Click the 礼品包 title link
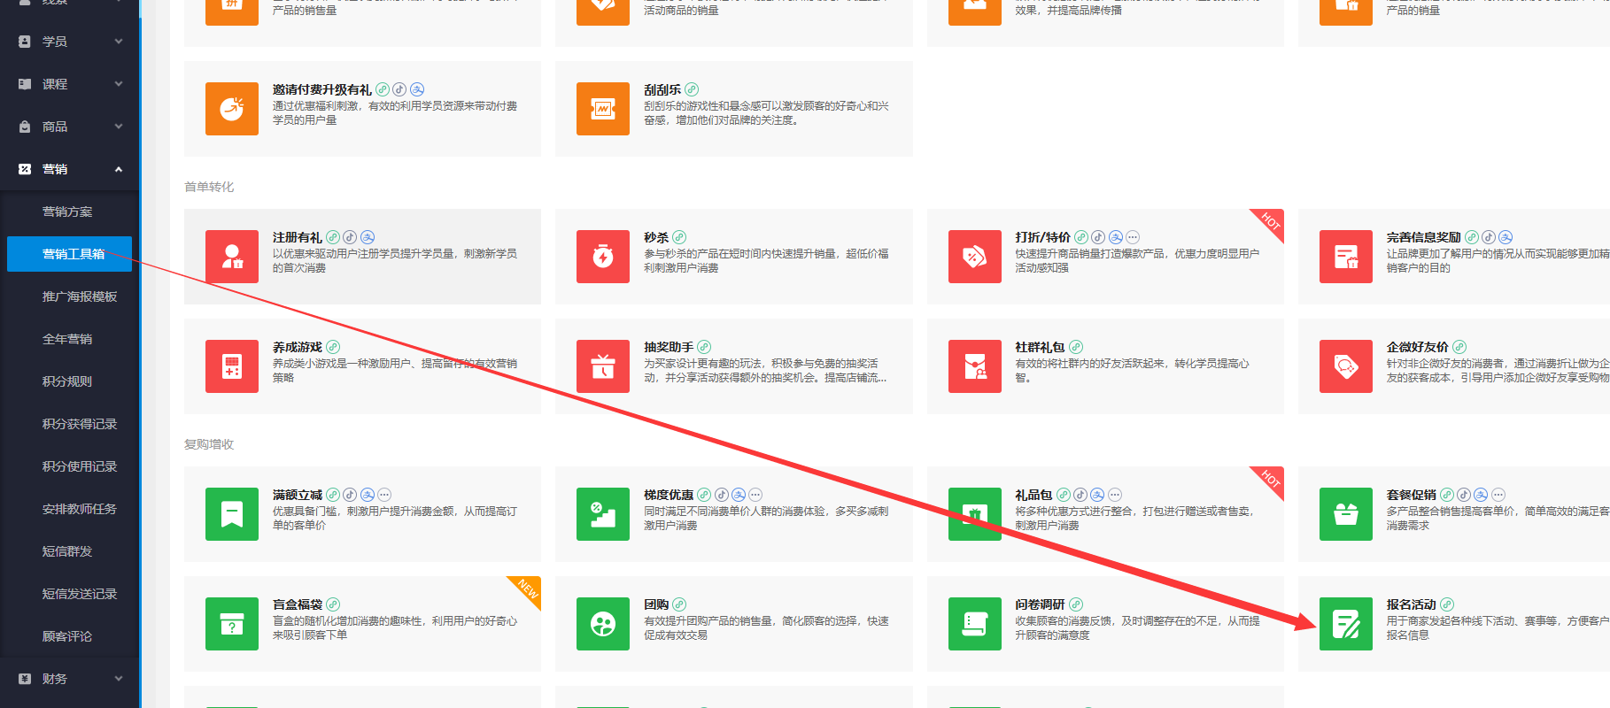 (x=1033, y=495)
